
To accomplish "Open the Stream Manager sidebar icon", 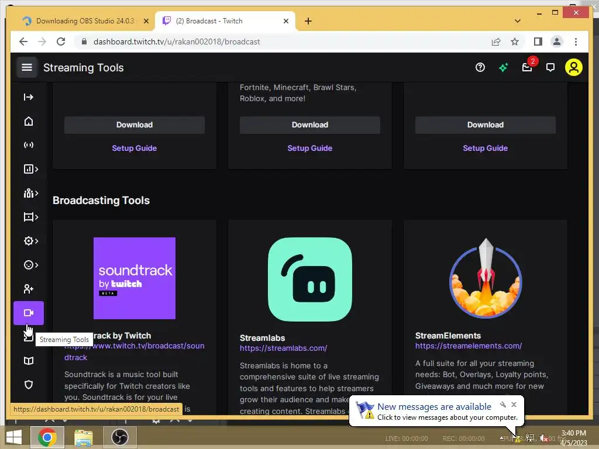I will coord(28,145).
